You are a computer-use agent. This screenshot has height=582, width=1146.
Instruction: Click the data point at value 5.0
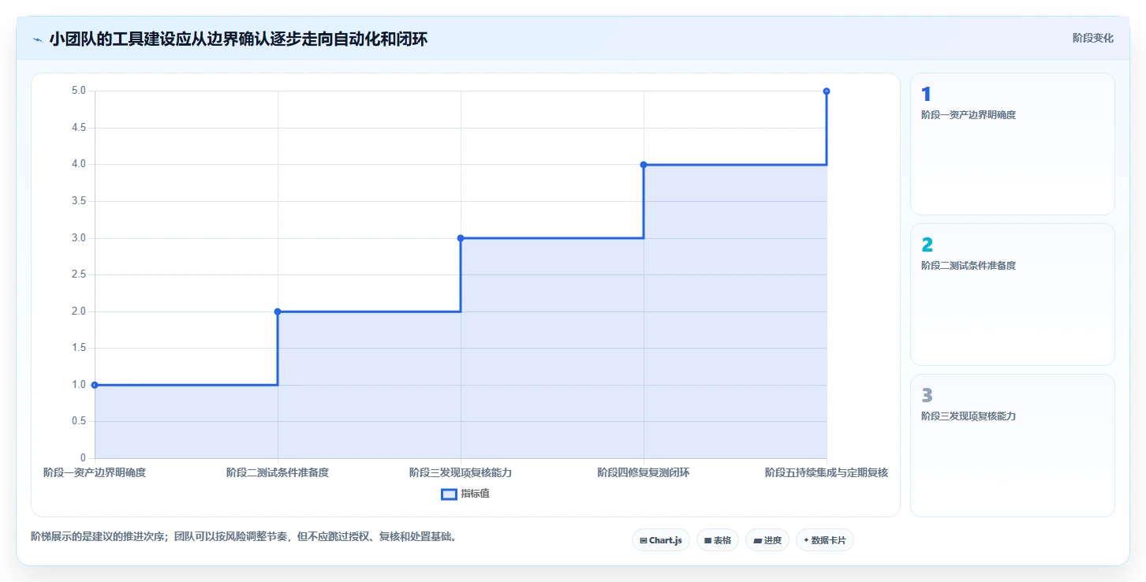point(827,91)
